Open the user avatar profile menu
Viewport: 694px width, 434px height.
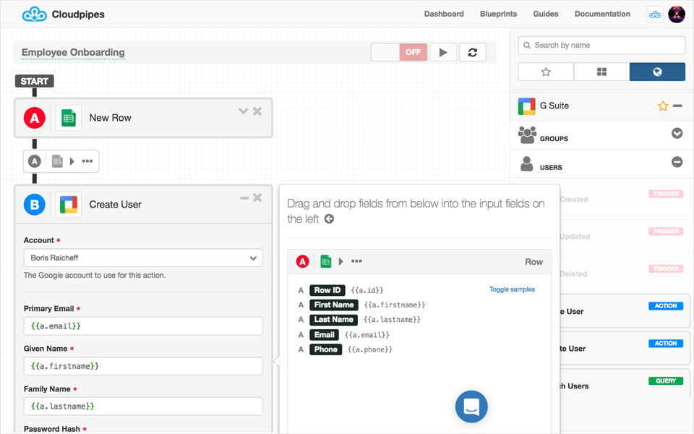677,14
